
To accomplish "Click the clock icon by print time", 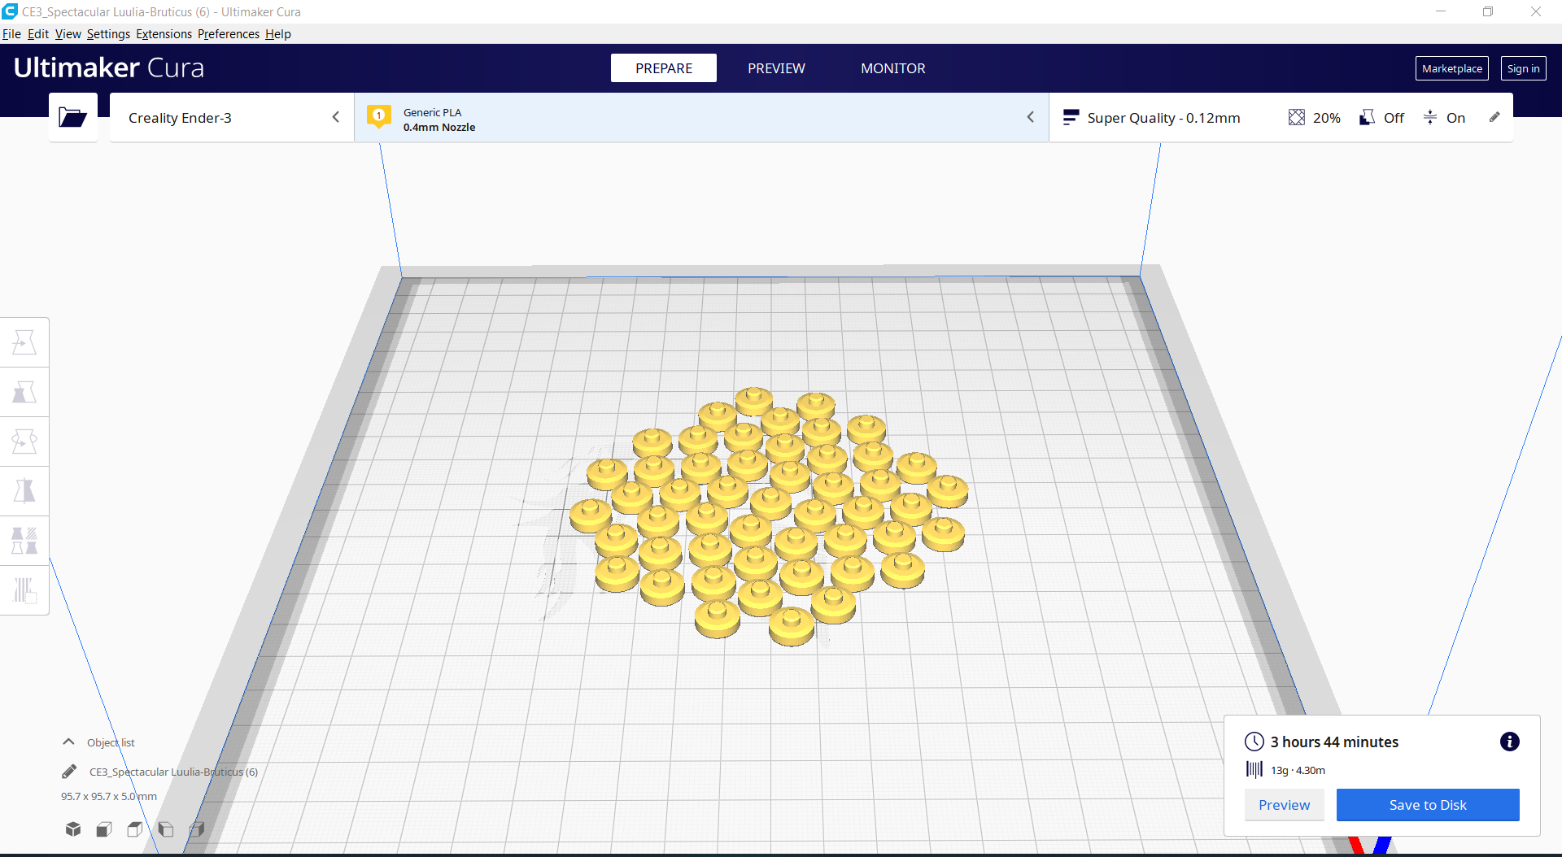I will tap(1254, 742).
